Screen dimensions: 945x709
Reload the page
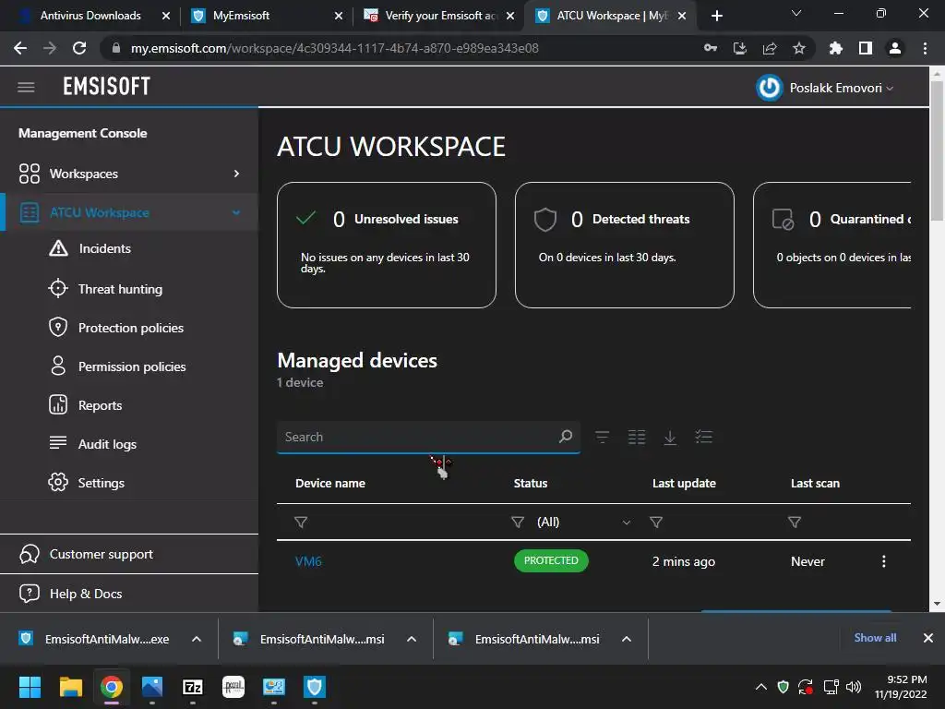pos(79,48)
